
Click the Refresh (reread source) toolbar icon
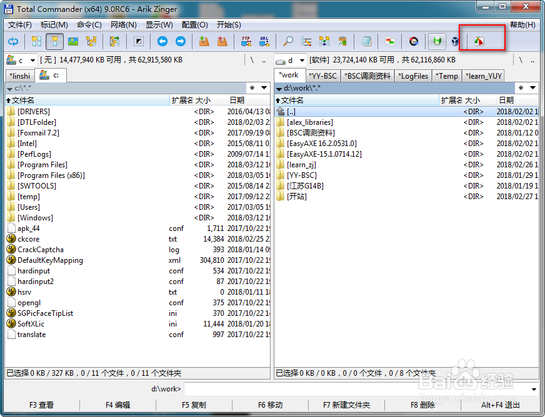(x=13, y=42)
